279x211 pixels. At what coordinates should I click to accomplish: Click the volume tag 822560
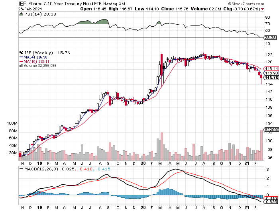pyautogui.click(x=271, y=130)
